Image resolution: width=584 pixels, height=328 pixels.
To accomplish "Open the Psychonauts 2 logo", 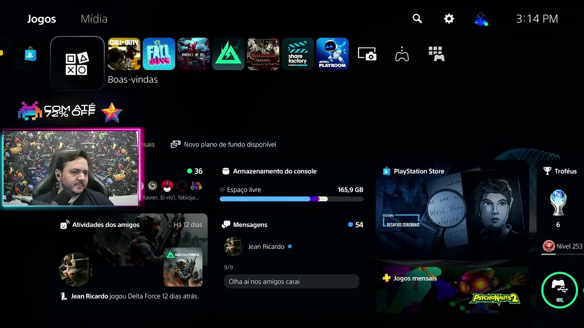I will coord(495,298).
